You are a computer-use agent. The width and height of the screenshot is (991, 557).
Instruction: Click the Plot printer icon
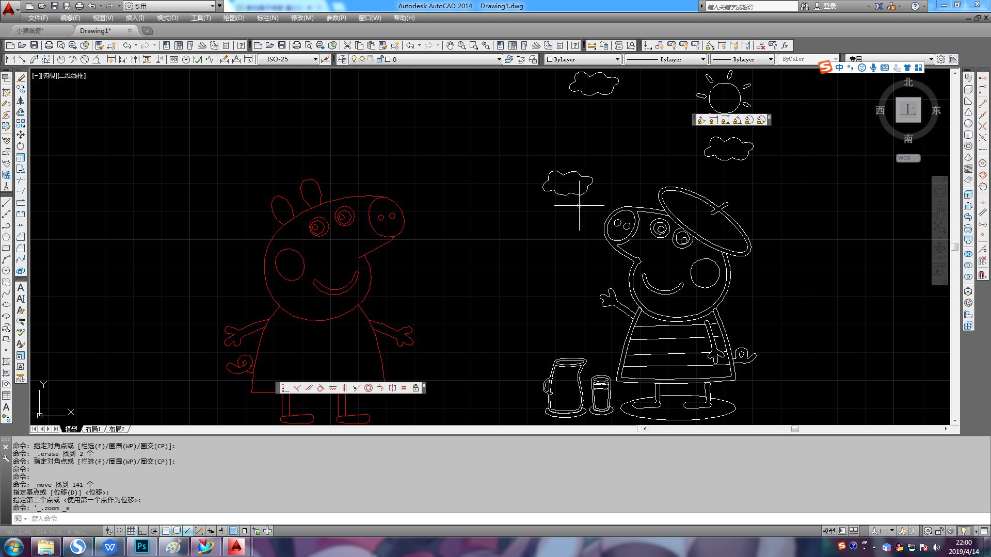[49, 45]
